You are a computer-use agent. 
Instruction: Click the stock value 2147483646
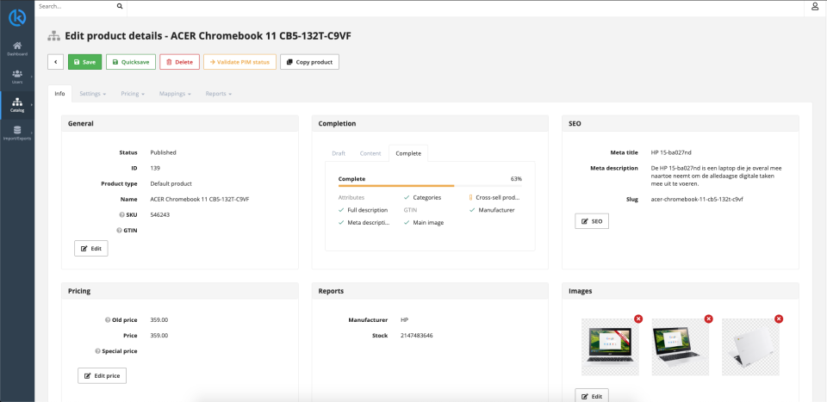(417, 336)
